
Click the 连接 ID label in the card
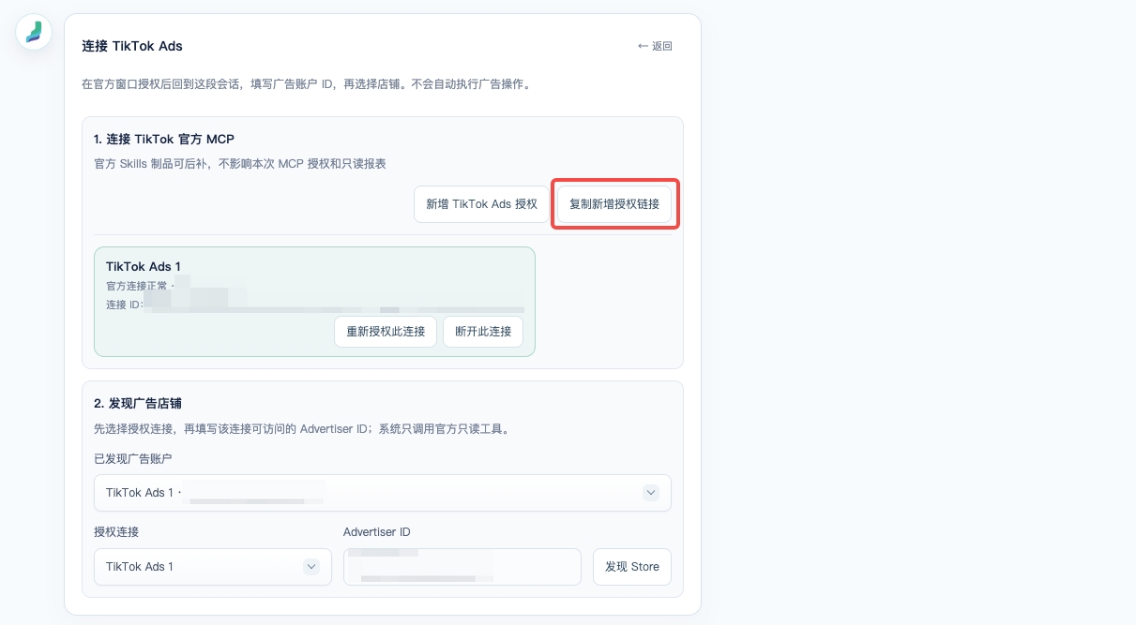[x=124, y=305]
